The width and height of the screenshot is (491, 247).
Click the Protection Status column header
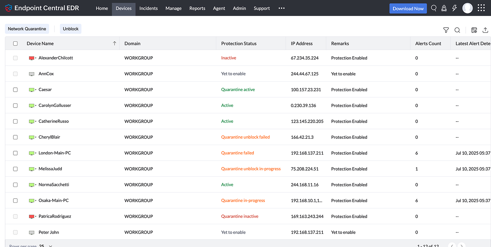tap(239, 43)
